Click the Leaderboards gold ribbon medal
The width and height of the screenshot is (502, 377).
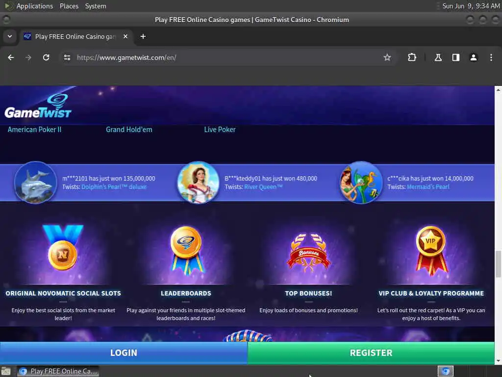tap(186, 251)
